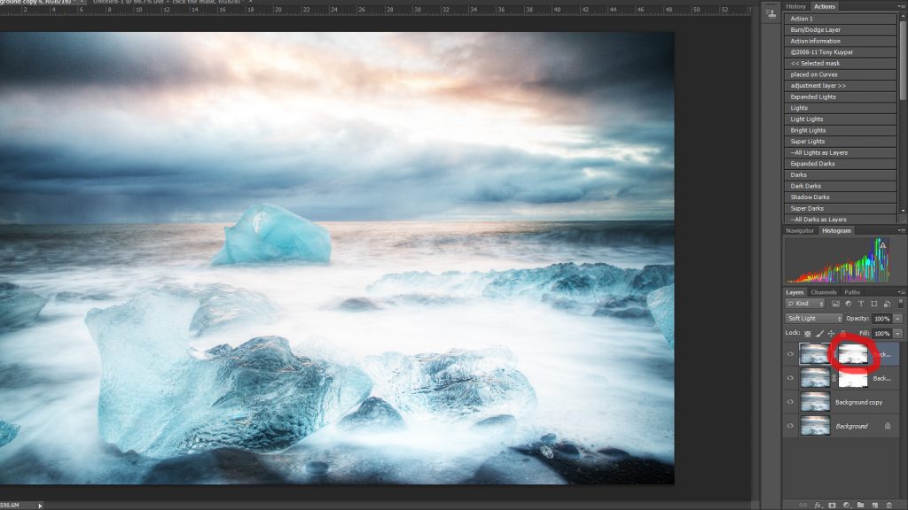Viewport: 908px width, 510px height.
Task: Toggle visibility of the locked Background layer
Action: pyautogui.click(x=791, y=426)
